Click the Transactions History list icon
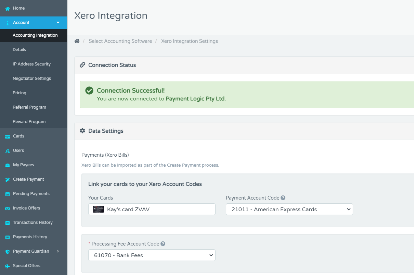This screenshot has height=275, width=414. point(8,223)
